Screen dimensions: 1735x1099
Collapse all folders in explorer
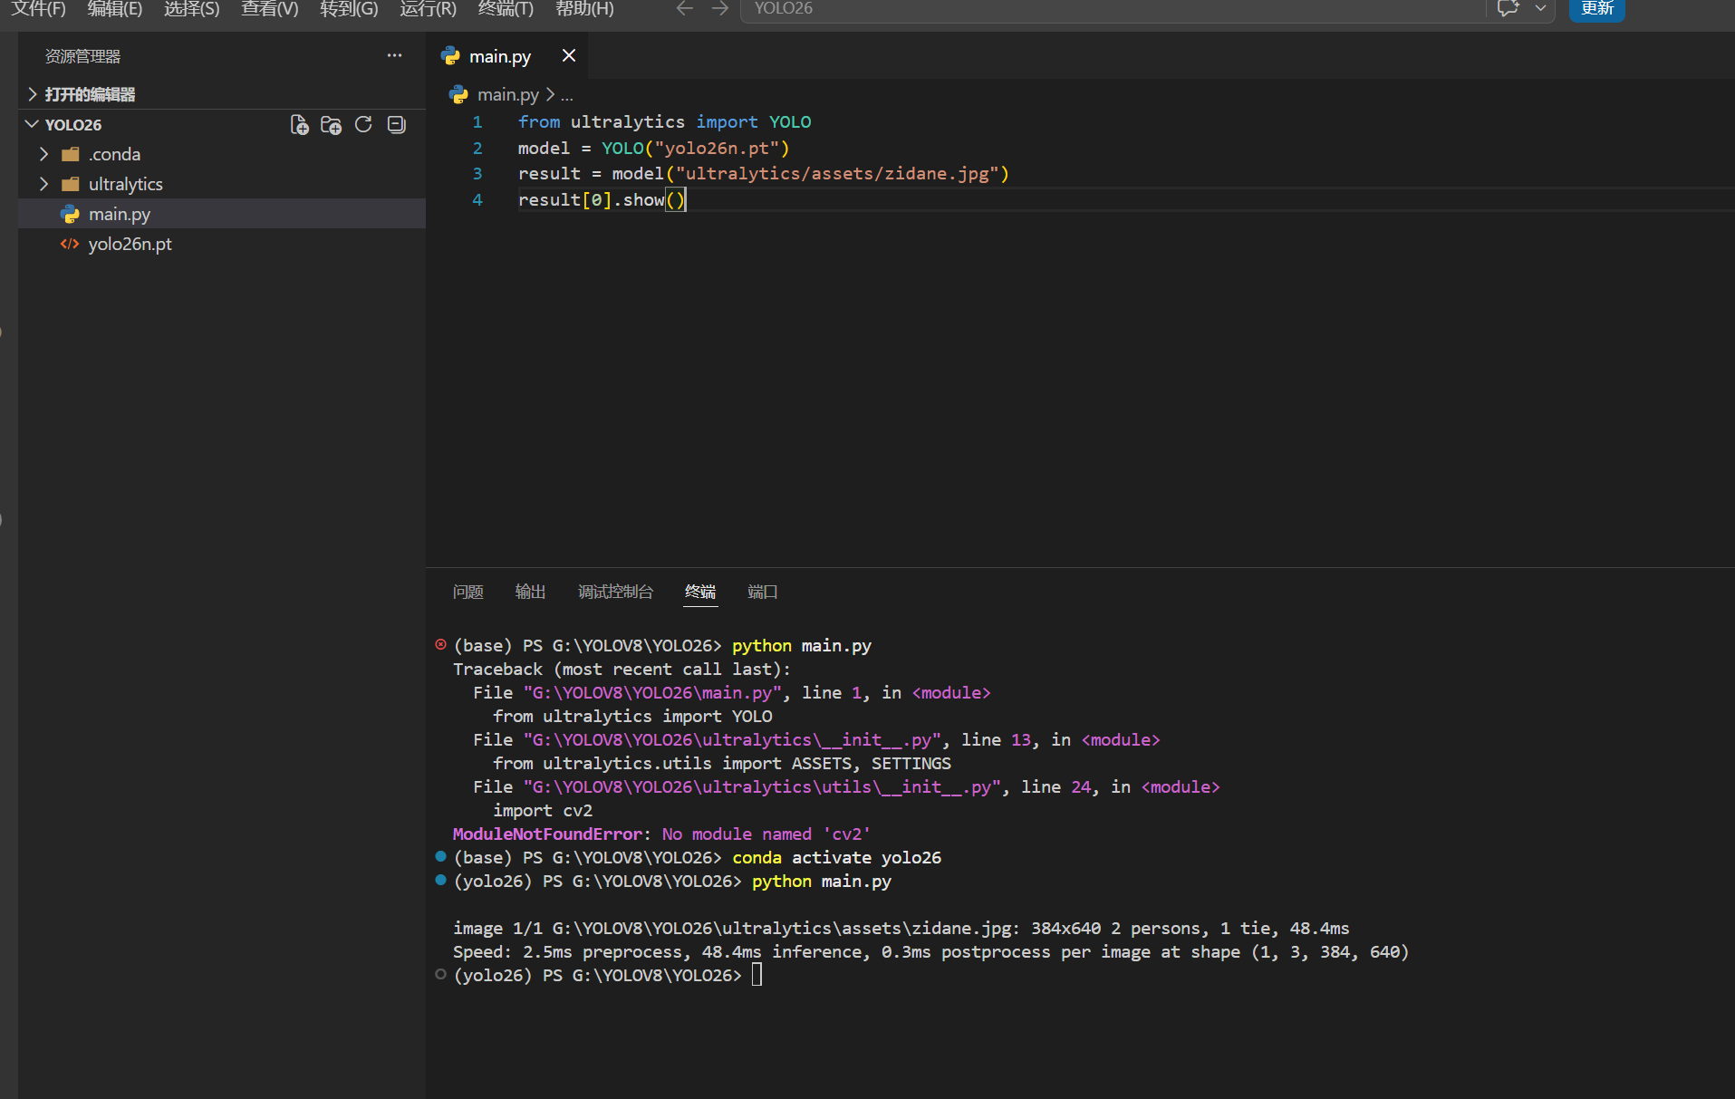click(x=396, y=125)
